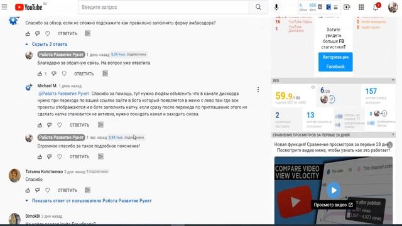Close the 'Новая функция!' notice
402x226 pixels.
click(389, 145)
